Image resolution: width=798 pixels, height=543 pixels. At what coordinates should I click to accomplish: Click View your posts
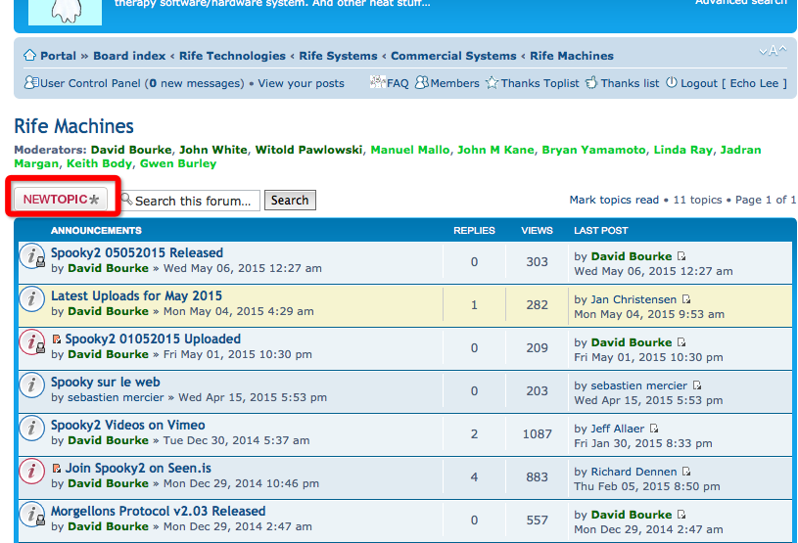coord(301,83)
